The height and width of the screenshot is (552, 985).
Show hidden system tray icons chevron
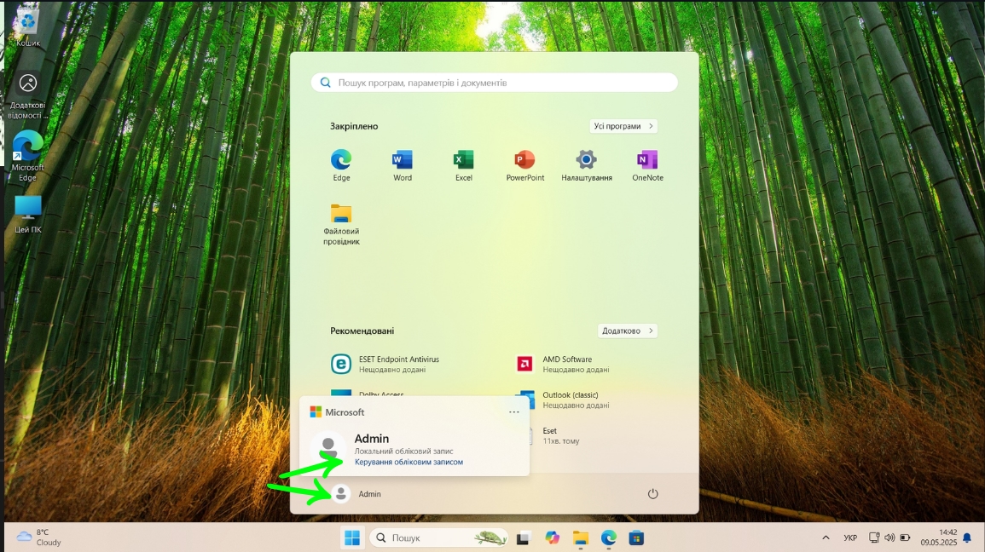(x=826, y=538)
